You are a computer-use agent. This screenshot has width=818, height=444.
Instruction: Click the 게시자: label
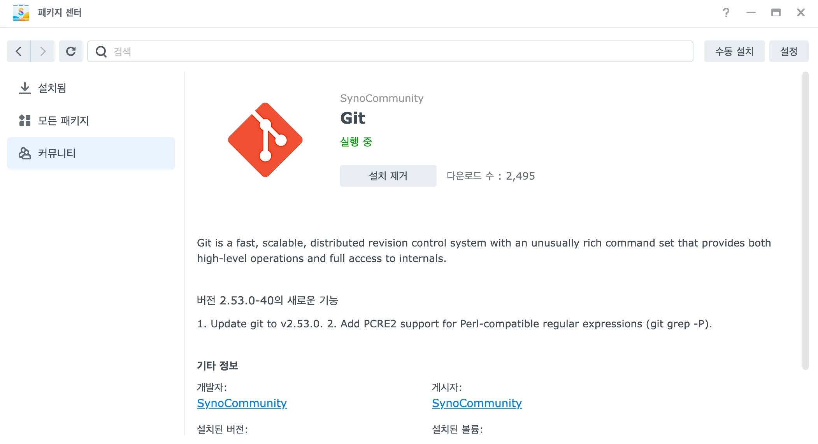447,387
